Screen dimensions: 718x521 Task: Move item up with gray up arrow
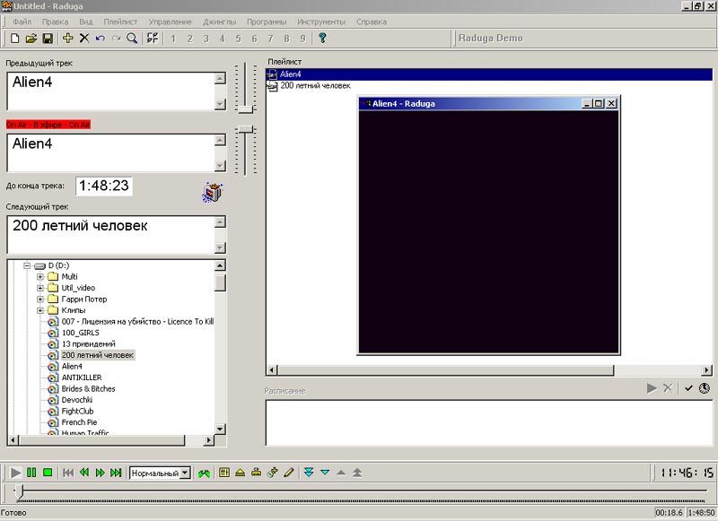pos(341,473)
